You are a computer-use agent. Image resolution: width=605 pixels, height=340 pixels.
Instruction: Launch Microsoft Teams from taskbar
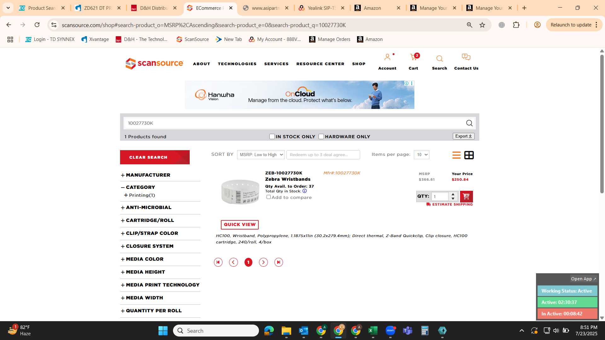pyautogui.click(x=407, y=331)
